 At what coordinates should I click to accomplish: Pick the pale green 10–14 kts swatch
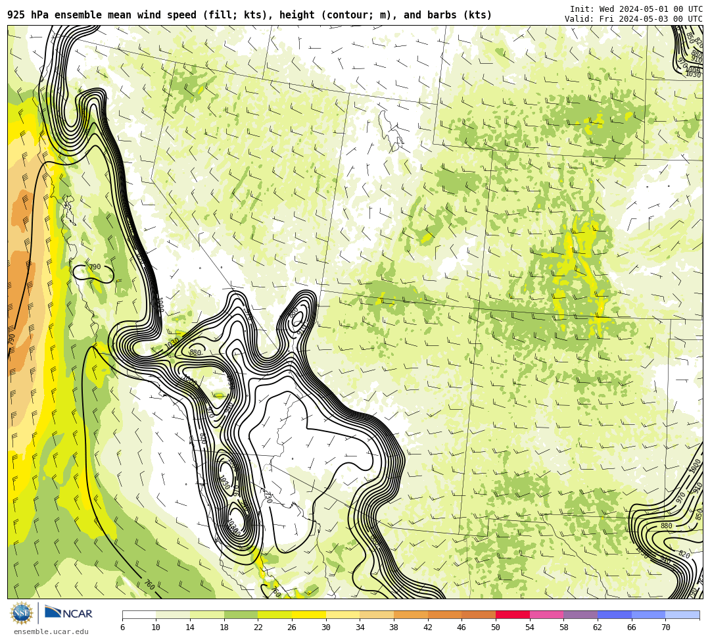coord(173,614)
